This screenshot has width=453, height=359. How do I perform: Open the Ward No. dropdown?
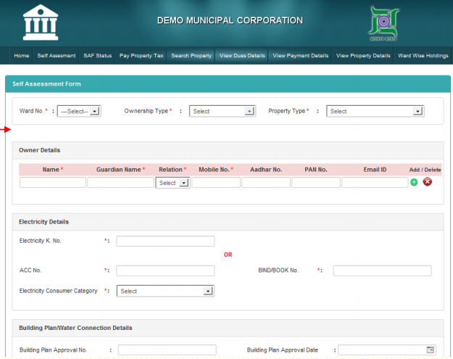[79, 111]
